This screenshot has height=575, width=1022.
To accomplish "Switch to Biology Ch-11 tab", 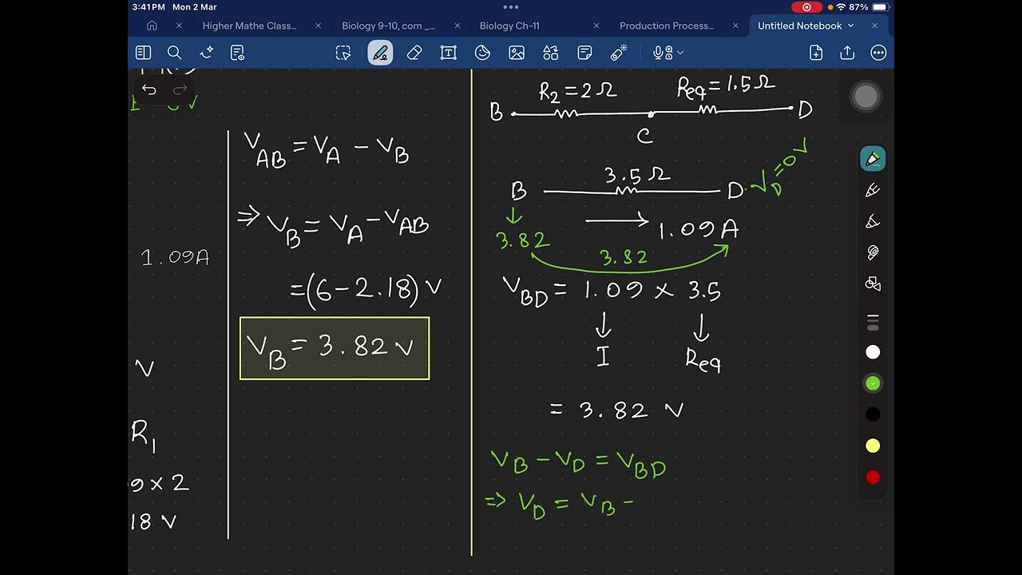I will tap(509, 26).
